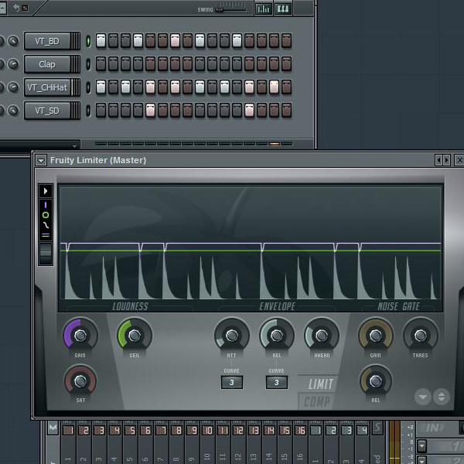Select mixer insert track 16
This screenshot has height=464, width=464.
pos(300,430)
